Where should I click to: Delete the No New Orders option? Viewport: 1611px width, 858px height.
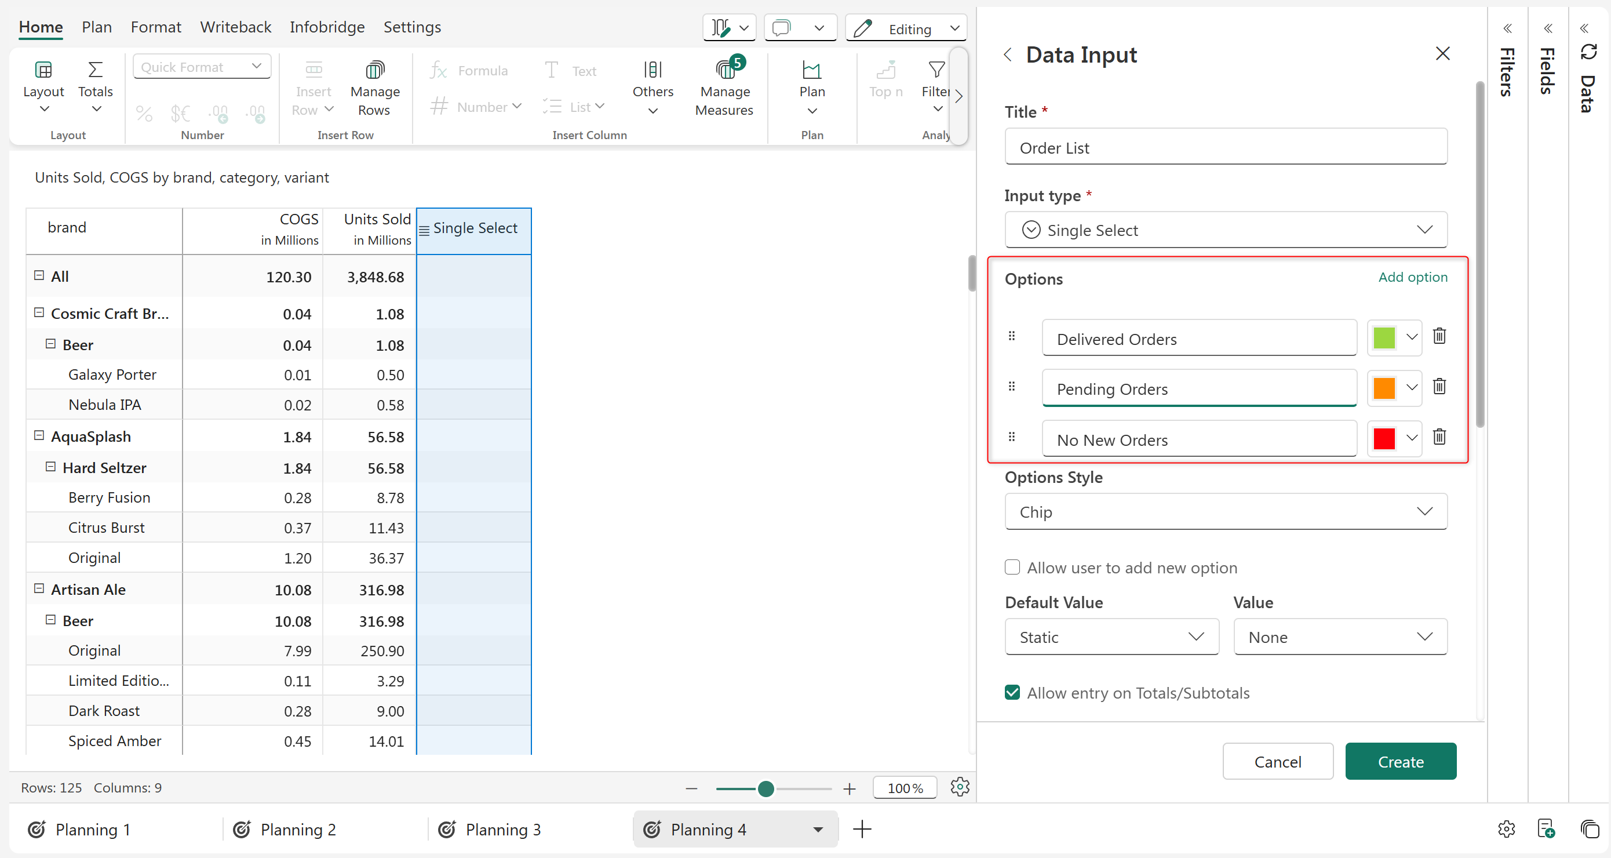[x=1439, y=438]
